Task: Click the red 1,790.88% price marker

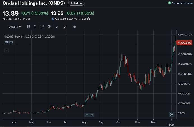Action: 185,43
